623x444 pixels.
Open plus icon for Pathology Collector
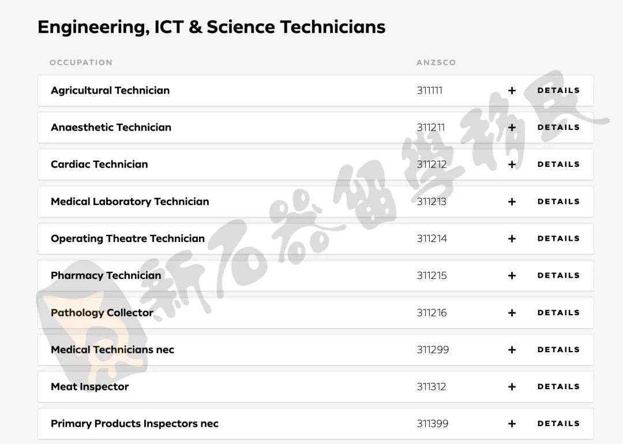(512, 313)
